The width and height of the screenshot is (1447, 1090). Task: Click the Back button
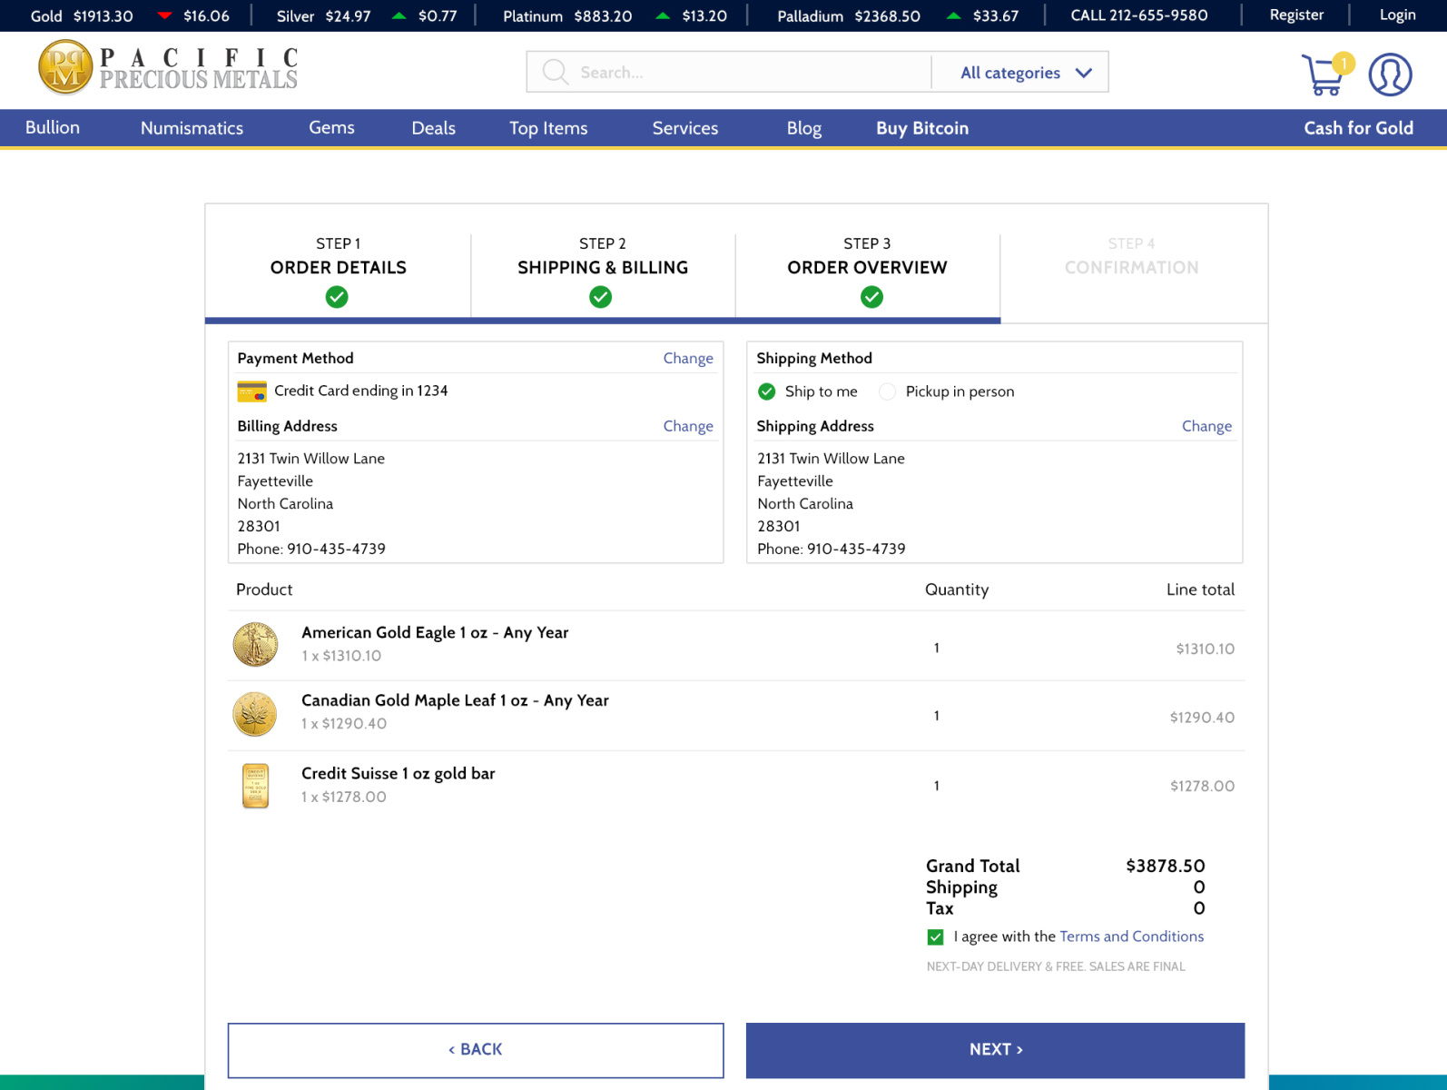click(476, 1050)
